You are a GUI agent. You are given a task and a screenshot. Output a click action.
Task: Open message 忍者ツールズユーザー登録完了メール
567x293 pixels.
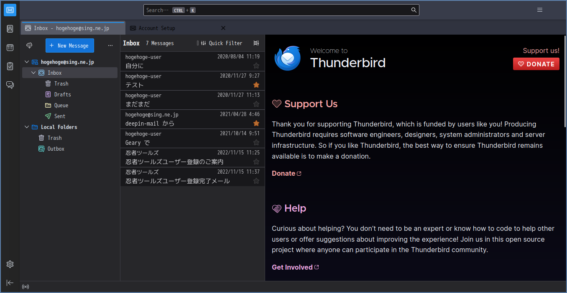(x=192, y=177)
